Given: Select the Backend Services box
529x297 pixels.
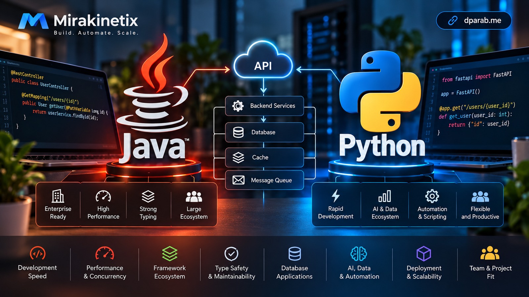Looking at the screenshot, I should (x=264, y=106).
